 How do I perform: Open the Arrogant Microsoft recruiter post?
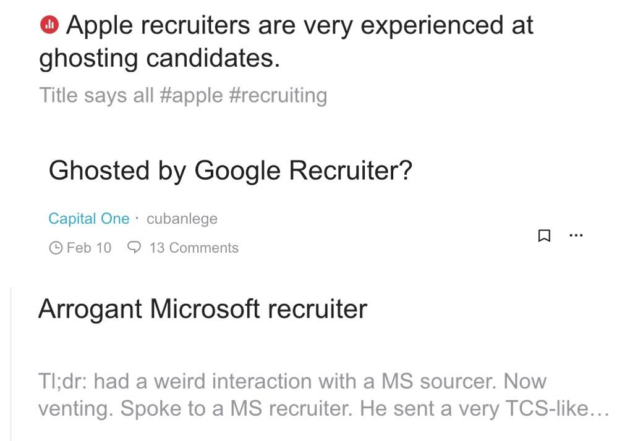click(x=203, y=308)
